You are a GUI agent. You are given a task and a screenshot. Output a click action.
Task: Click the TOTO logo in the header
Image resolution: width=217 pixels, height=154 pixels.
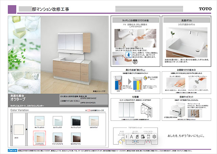click(205, 9)
